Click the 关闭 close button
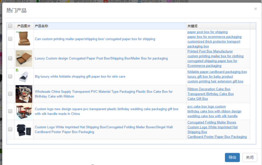The image size is (262, 165). click(x=250, y=157)
